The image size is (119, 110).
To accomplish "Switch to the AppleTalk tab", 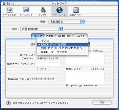I will tap(64, 36).
